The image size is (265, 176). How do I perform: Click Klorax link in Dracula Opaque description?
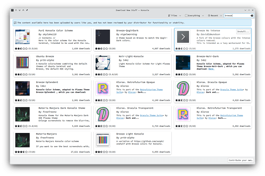point(200,92)
